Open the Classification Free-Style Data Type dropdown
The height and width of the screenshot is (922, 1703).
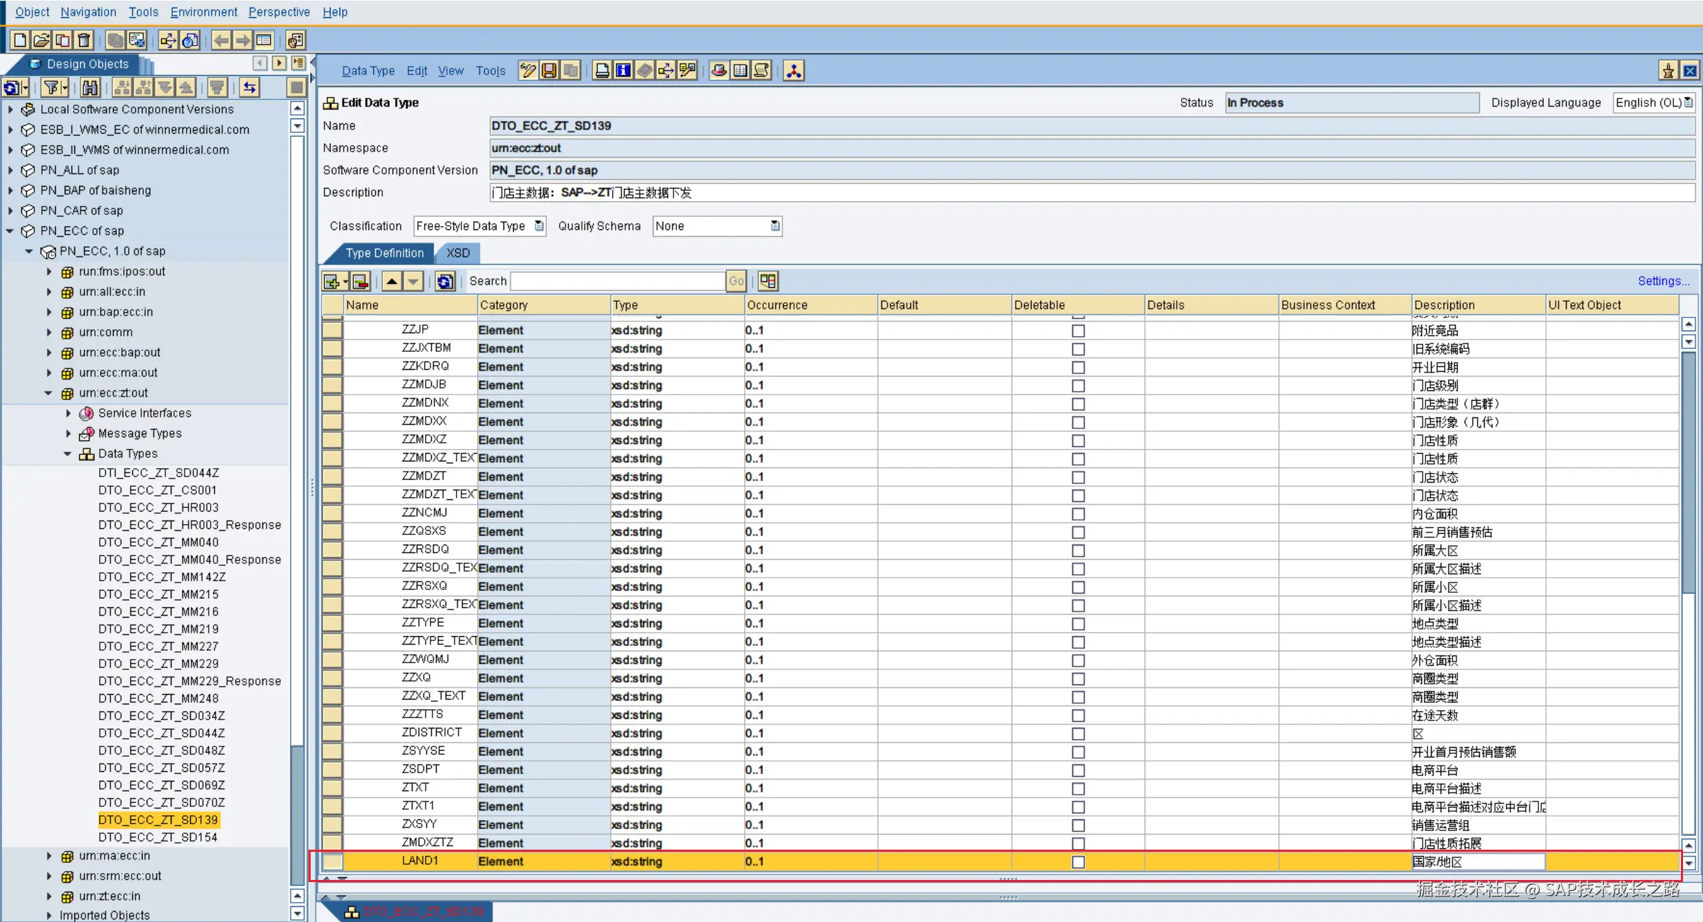(x=539, y=226)
